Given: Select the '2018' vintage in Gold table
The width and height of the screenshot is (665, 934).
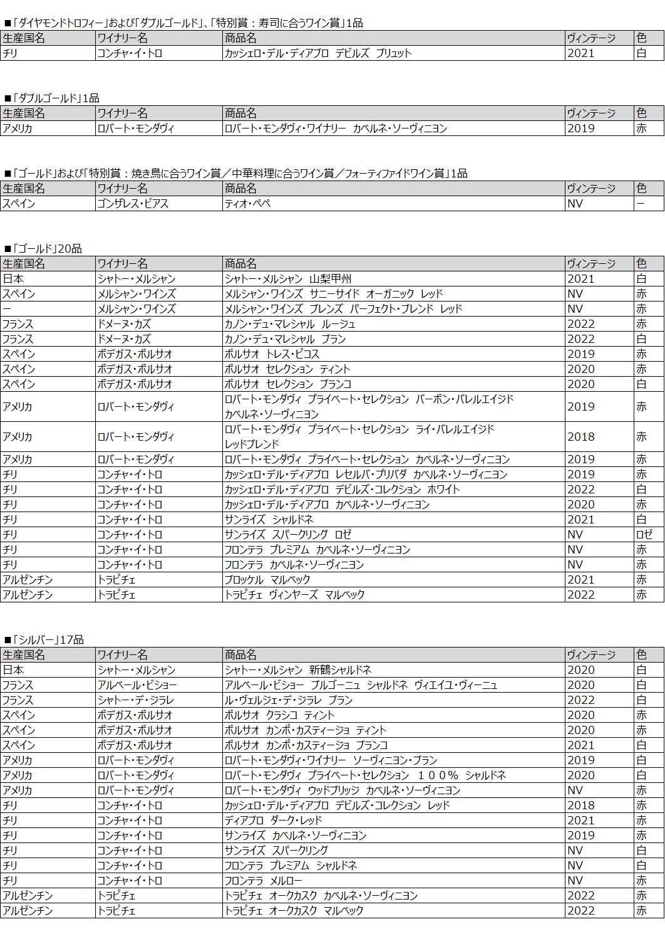Looking at the screenshot, I should tap(599, 437).
